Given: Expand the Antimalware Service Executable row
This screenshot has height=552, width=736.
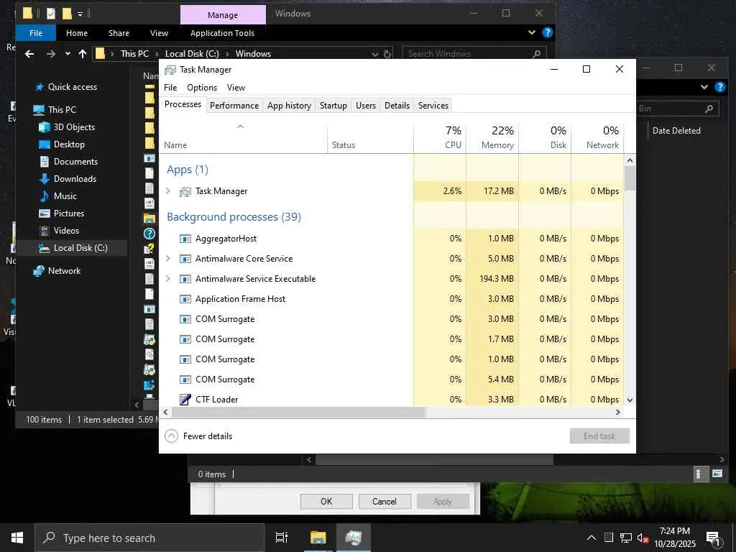Looking at the screenshot, I should click(168, 279).
